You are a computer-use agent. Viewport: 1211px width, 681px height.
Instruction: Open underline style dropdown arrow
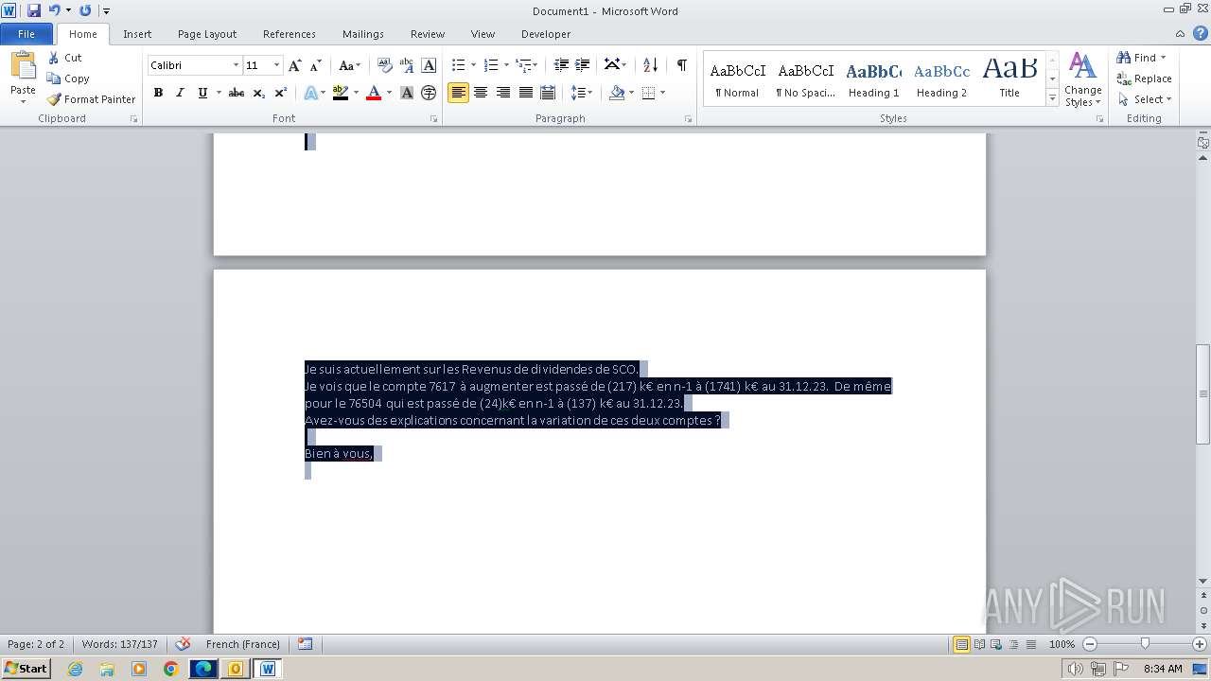coord(218,93)
